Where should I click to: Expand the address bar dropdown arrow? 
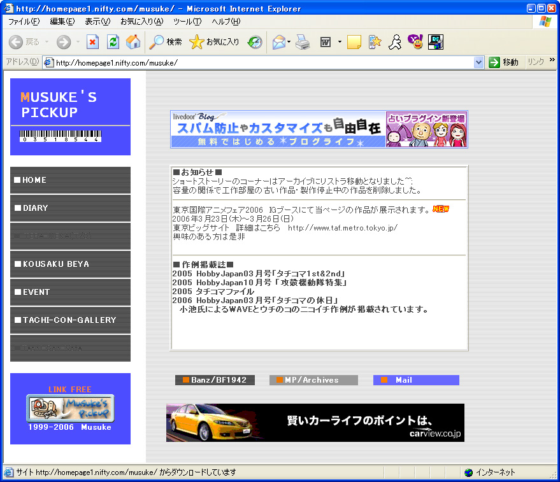pos(479,62)
